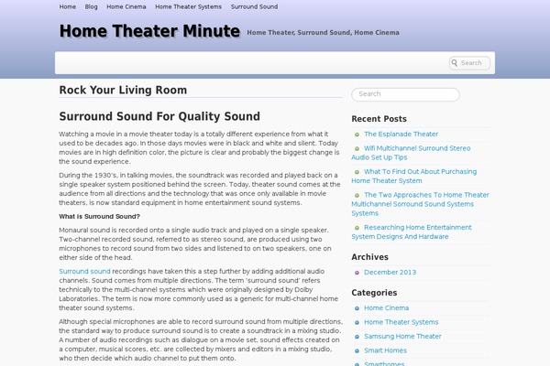Follow the inline Surround sound link
This screenshot has height=366, width=550.
coord(84,272)
